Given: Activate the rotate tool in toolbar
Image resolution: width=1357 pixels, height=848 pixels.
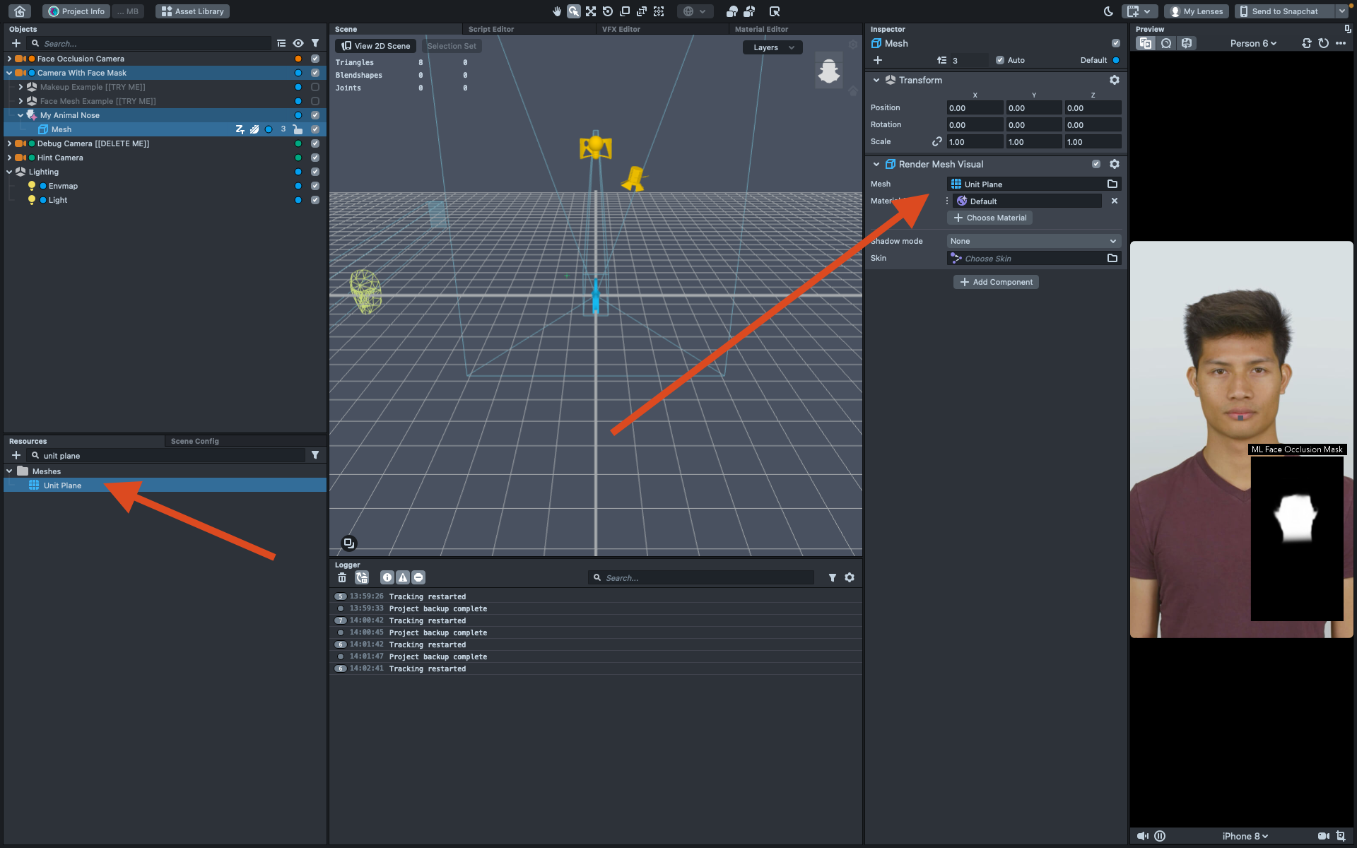Looking at the screenshot, I should point(607,11).
